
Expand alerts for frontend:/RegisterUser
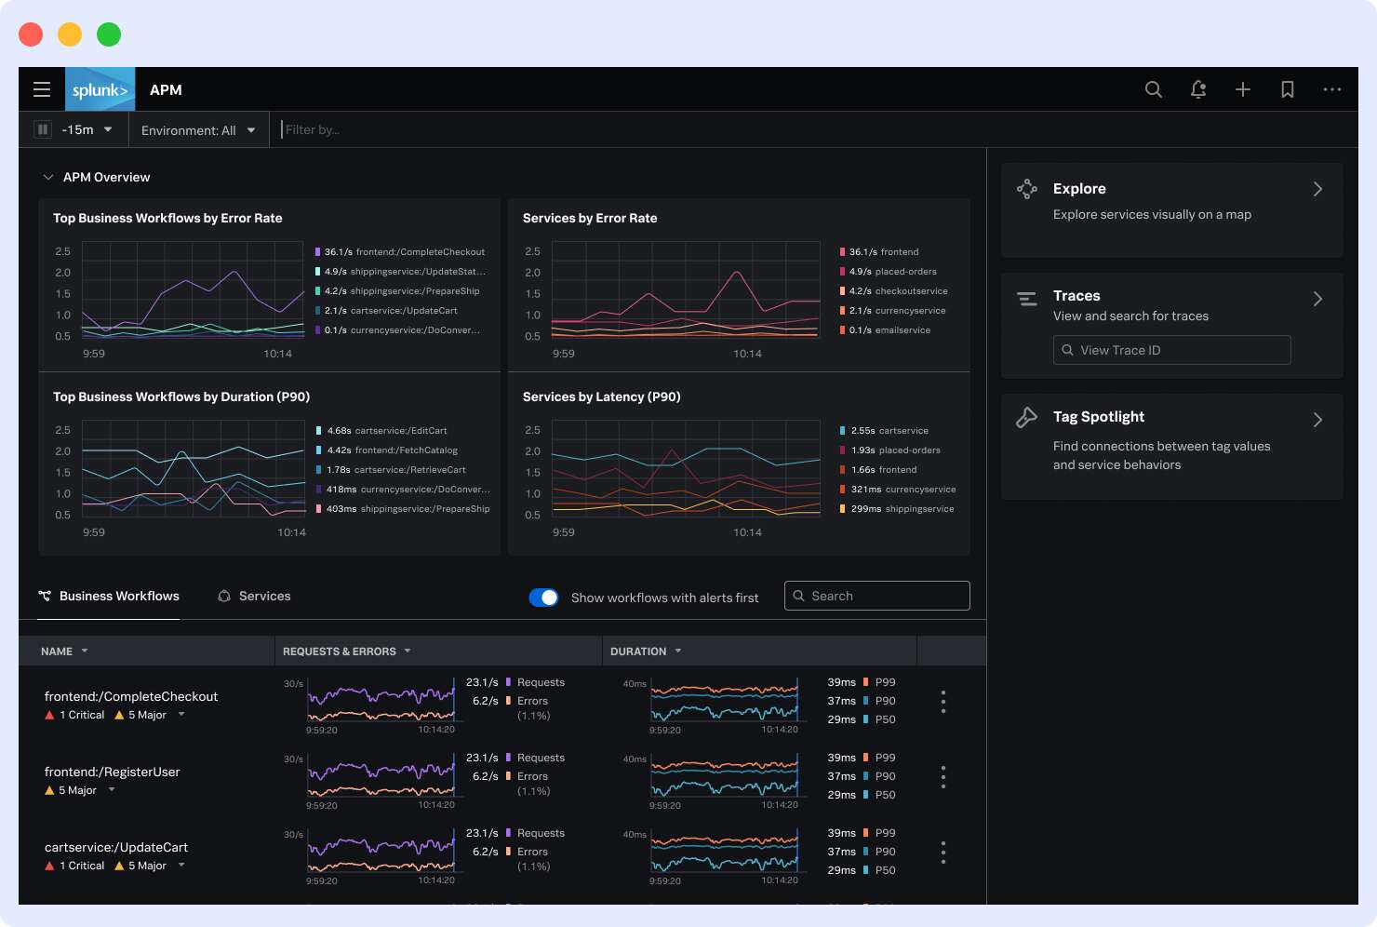111,789
